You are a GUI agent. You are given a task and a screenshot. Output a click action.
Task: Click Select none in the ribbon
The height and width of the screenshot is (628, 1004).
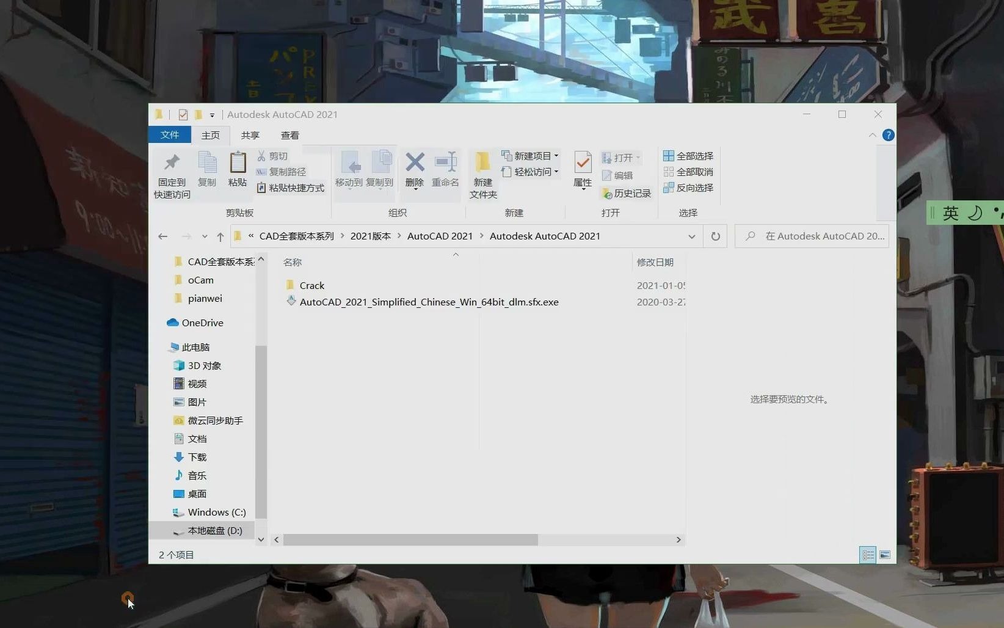pos(688,172)
